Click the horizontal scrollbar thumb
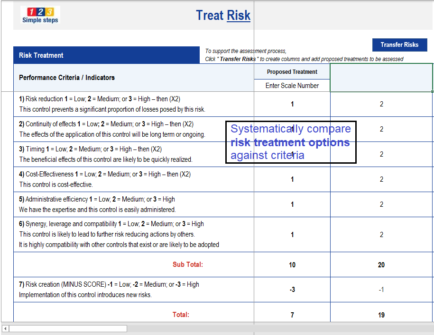The height and width of the screenshot is (335, 434). coord(68,329)
